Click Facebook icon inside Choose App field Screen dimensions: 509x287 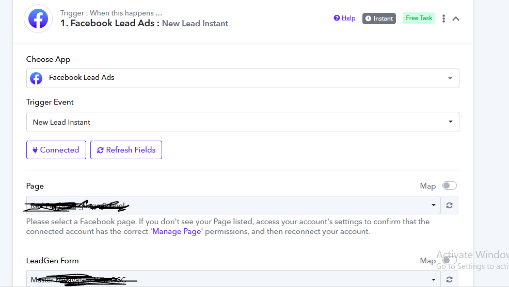pos(36,78)
